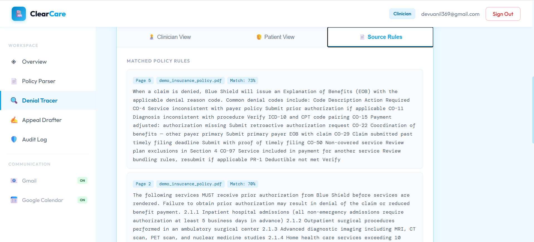Image resolution: width=534 pixels, height=242 pixels.
Task: Click the Google Calendar icon
Action: coord(14,200)
